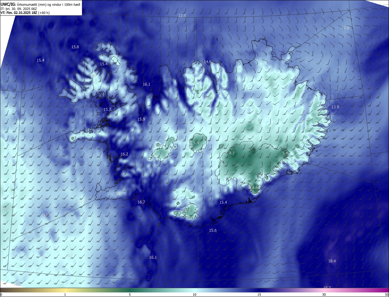The image size is (389, 297).
Task: Select the initialization time 'IT: þri. 30. 09. 2025 06Z'
Action: pos(19,9)
